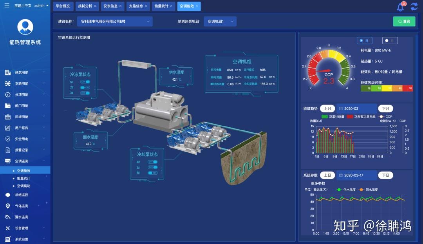Open the admin user dropdown

click(41, 5)
